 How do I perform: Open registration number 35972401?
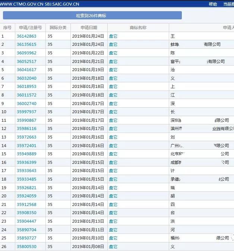click(x=26, y=146)
